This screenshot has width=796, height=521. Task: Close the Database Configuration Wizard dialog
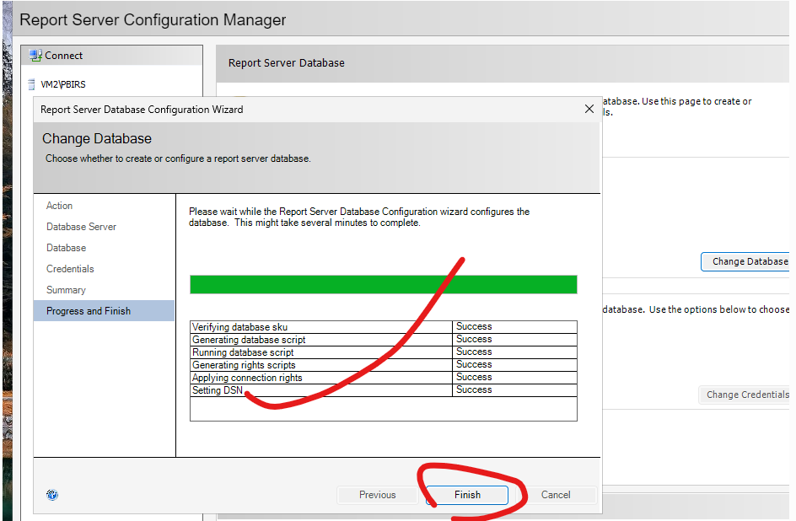[x=589, y=109]
